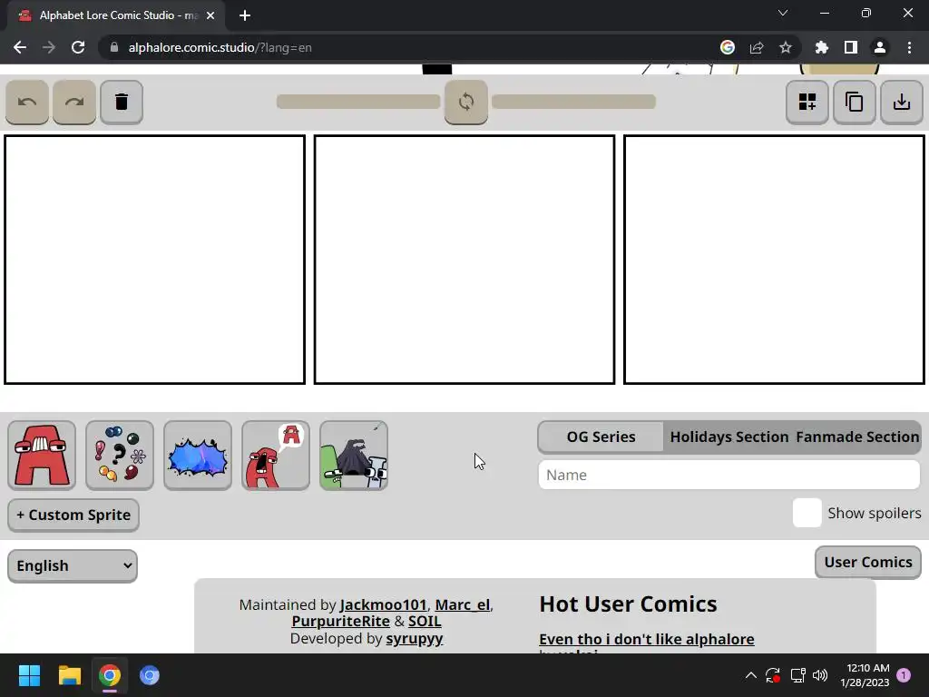The width and height of the screenshot is (929, 697).
Task: Open the 'Even tho i don't like alphalore' comic
Action: [x=646, y=639]
